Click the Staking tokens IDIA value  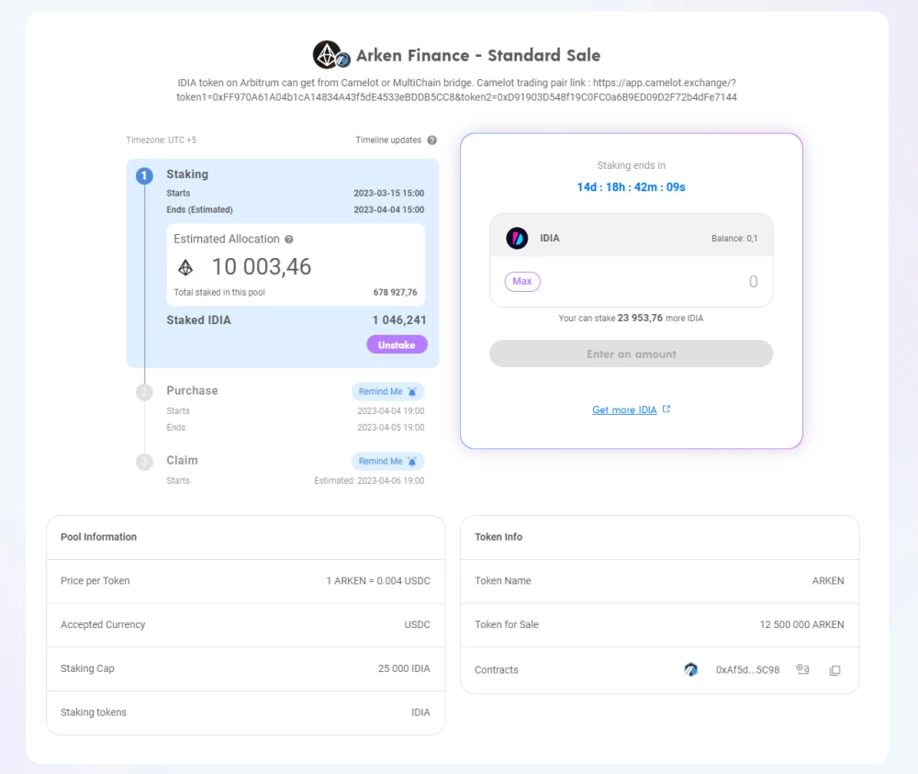coord(420,712)
